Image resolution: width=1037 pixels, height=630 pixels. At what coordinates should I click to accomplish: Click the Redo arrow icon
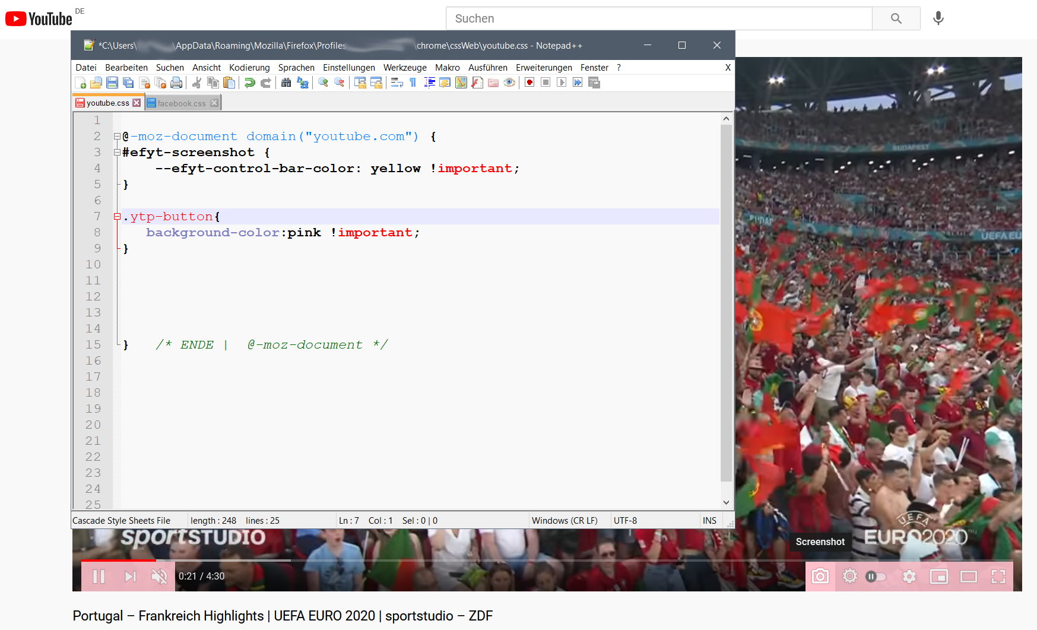266,83
